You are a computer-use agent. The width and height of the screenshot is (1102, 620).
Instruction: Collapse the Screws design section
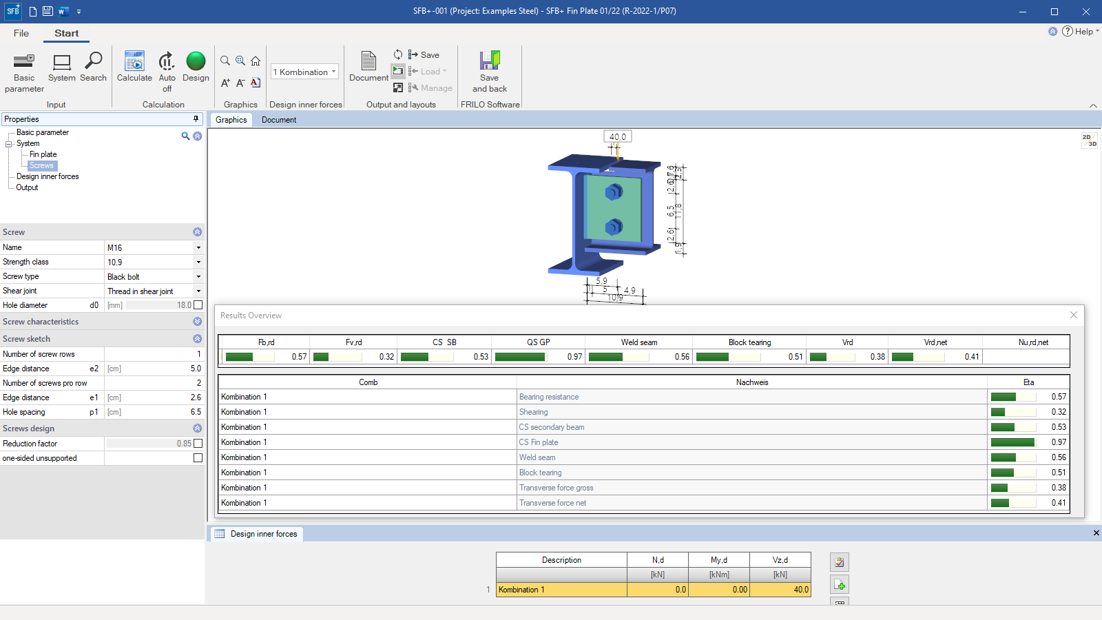click(198, 428)
